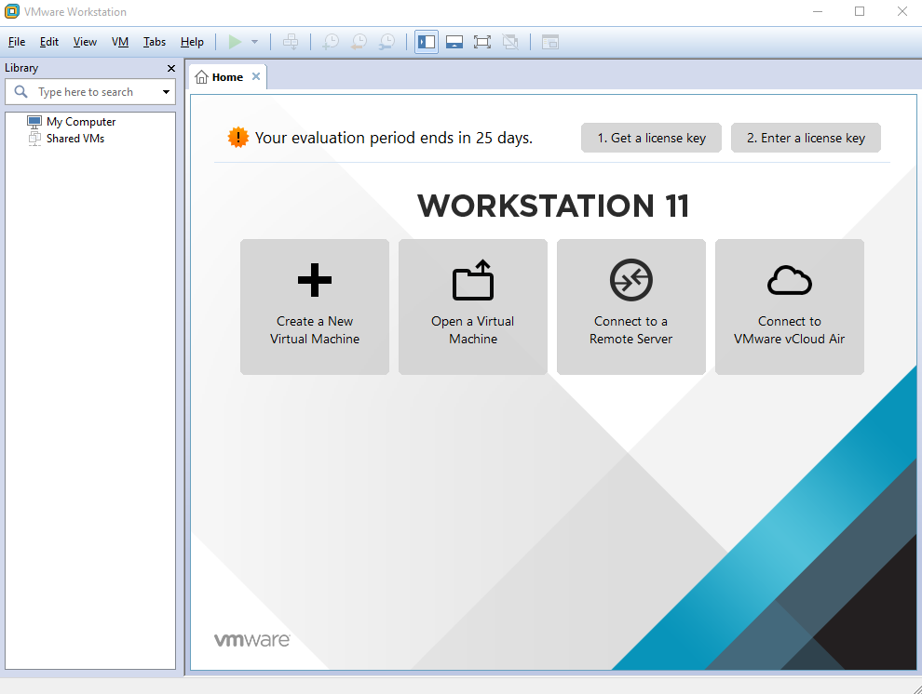Click Connect to a Remote Server tile
922x694 pixels.
pos(630,306)
